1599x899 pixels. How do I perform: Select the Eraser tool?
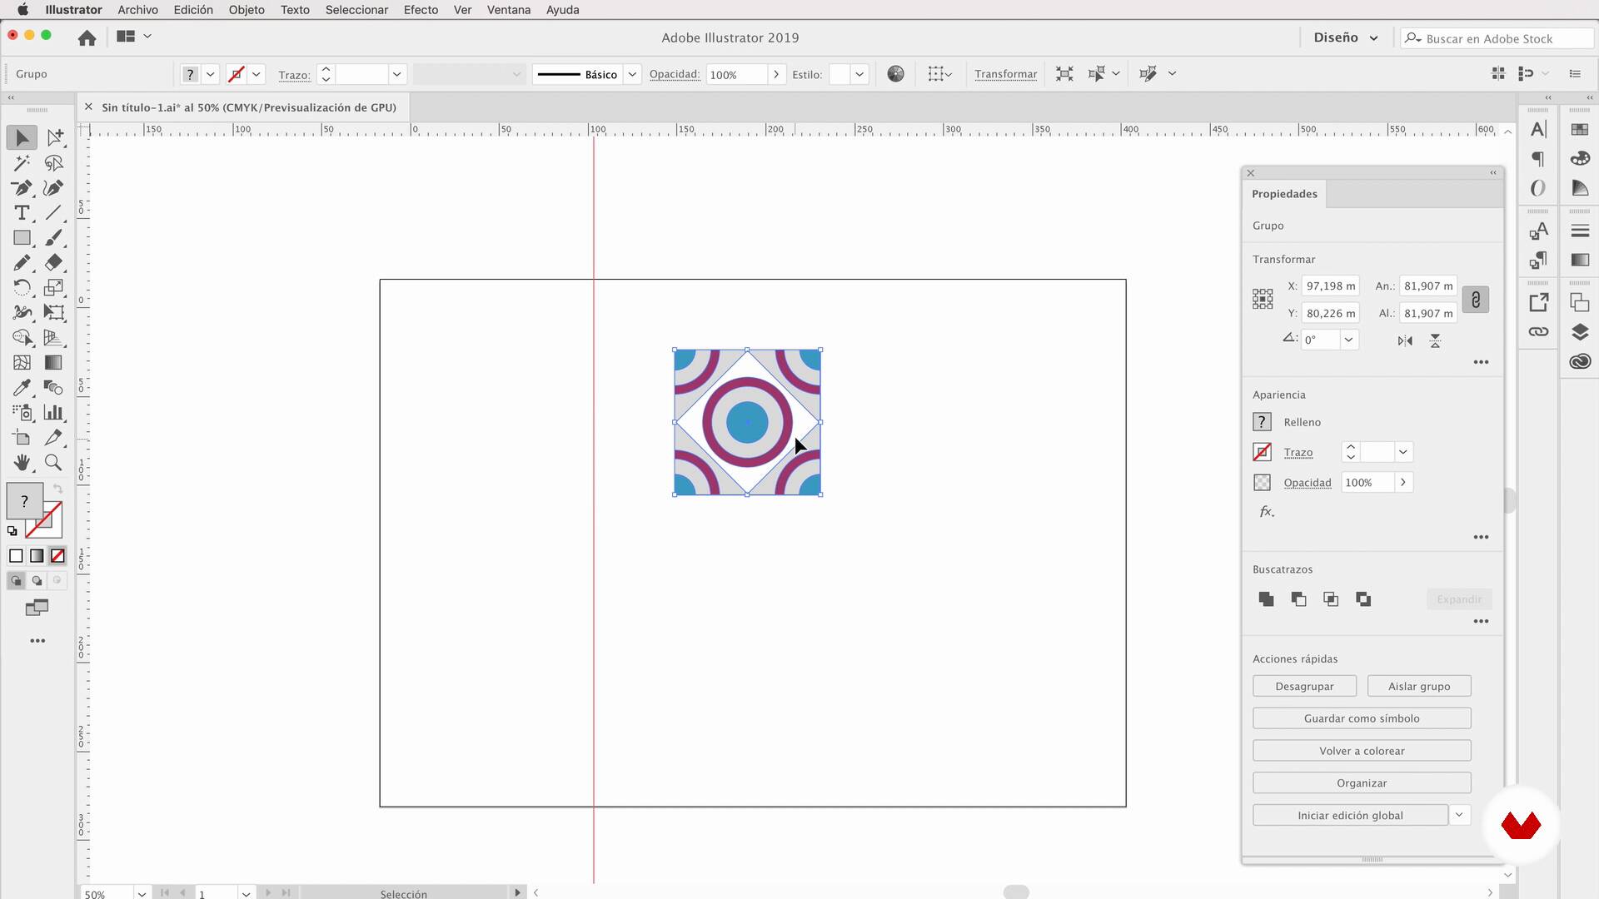[54, 263]
